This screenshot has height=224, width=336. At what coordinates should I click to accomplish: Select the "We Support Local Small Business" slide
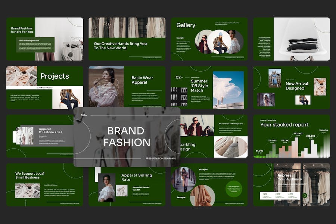pos(44,185)
